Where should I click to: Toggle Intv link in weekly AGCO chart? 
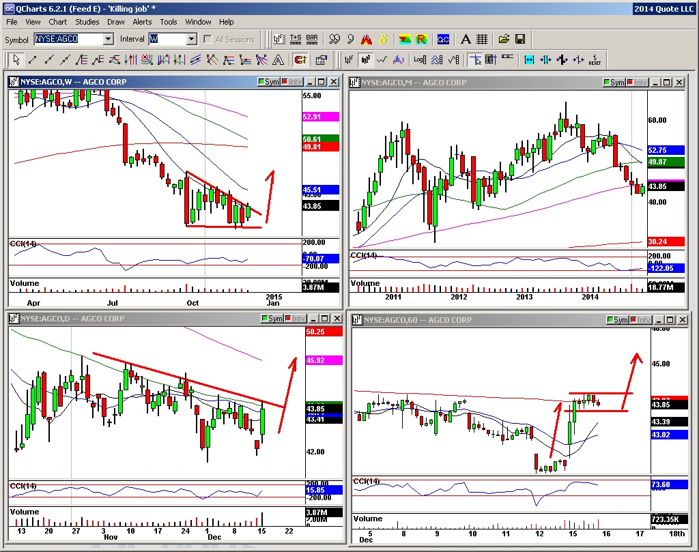pos(292,82)
